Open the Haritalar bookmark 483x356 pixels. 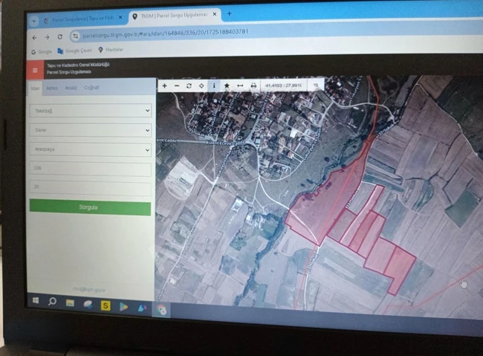tap(111, 50)
